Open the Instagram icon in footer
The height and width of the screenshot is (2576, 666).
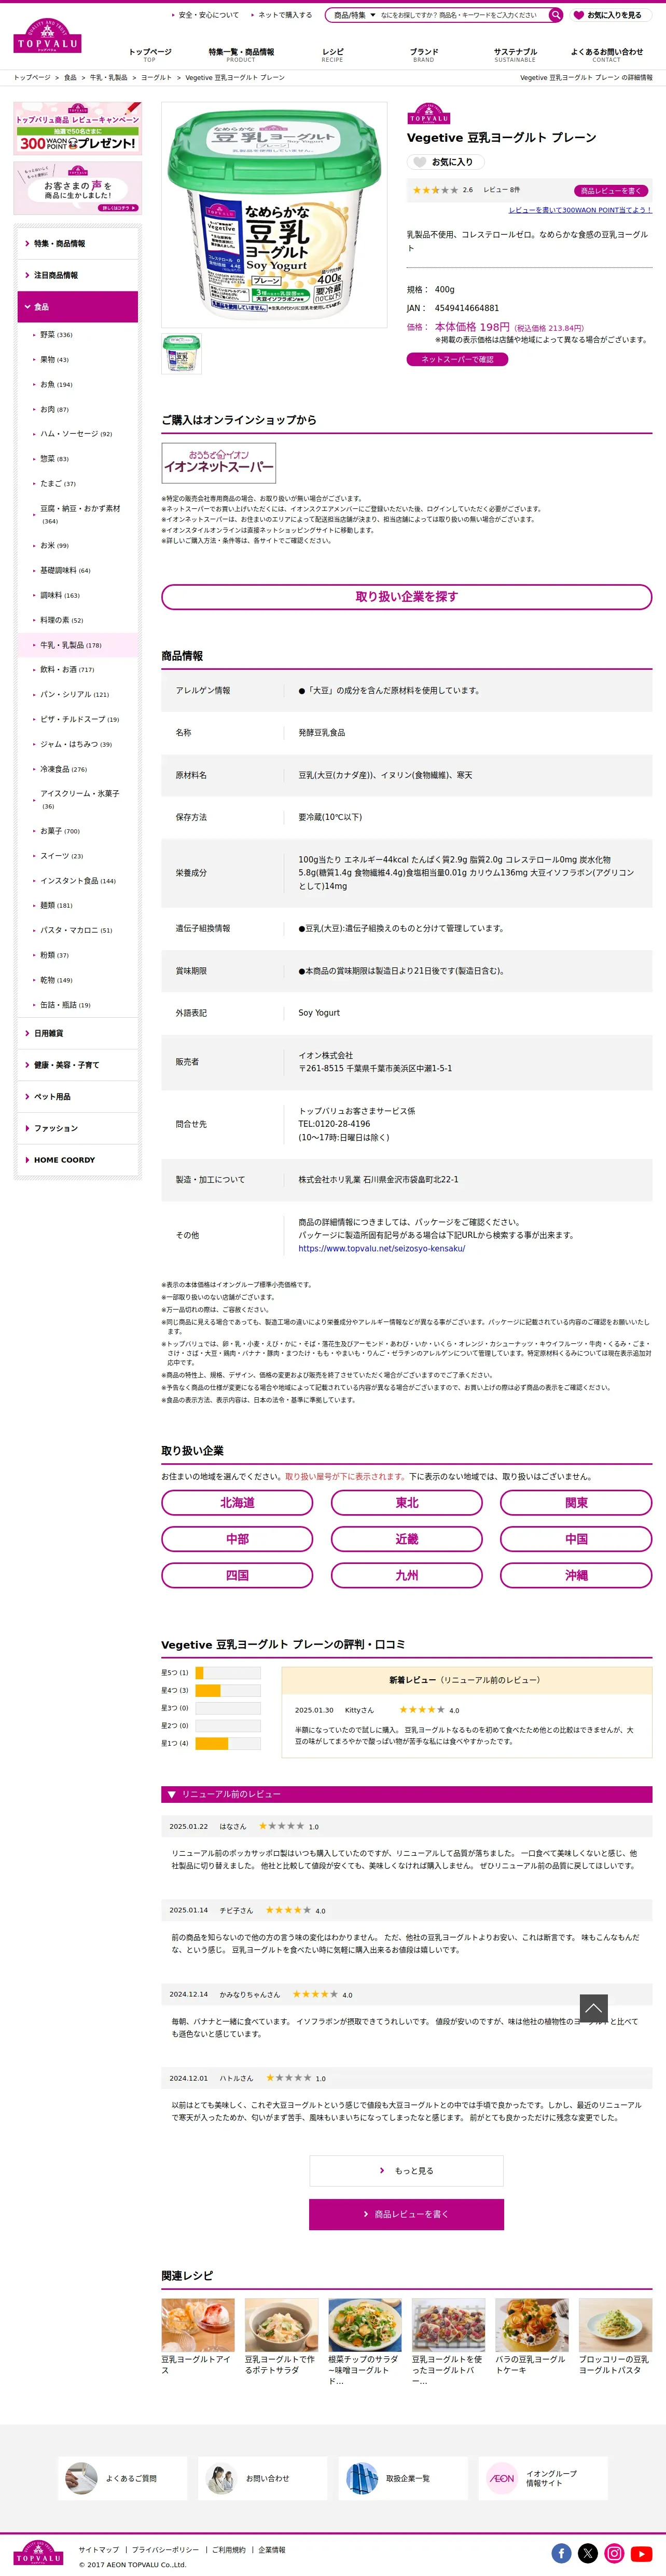click(x=614, y=2553)
